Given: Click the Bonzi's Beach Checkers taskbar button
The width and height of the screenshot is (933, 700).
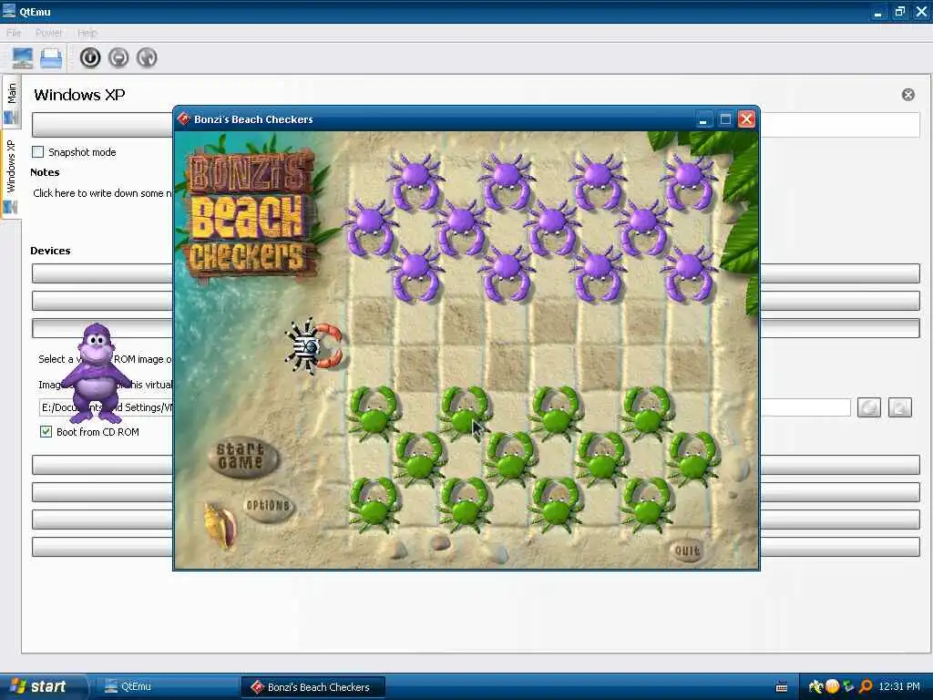Looking at the screenshot, I should (313, 687).
